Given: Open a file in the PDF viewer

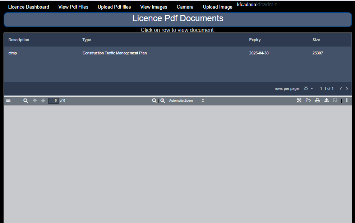Looking at the screenshot, I should tap(308, 101).
